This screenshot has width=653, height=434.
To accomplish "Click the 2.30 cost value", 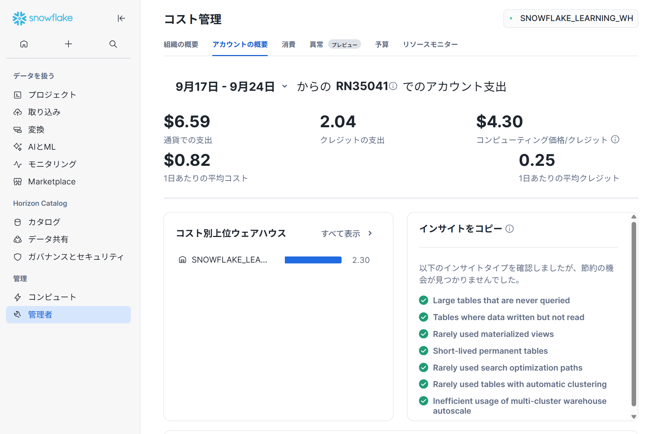I will point(361,260).
